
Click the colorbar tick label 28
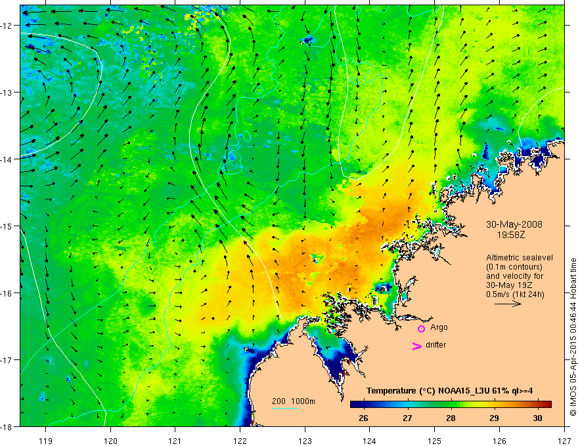point(451,418)
